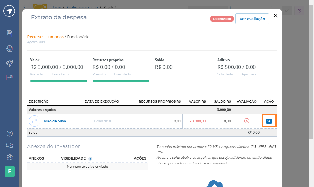
Task: Open the chart icon in the sidebar
Action: click(10, 78)
